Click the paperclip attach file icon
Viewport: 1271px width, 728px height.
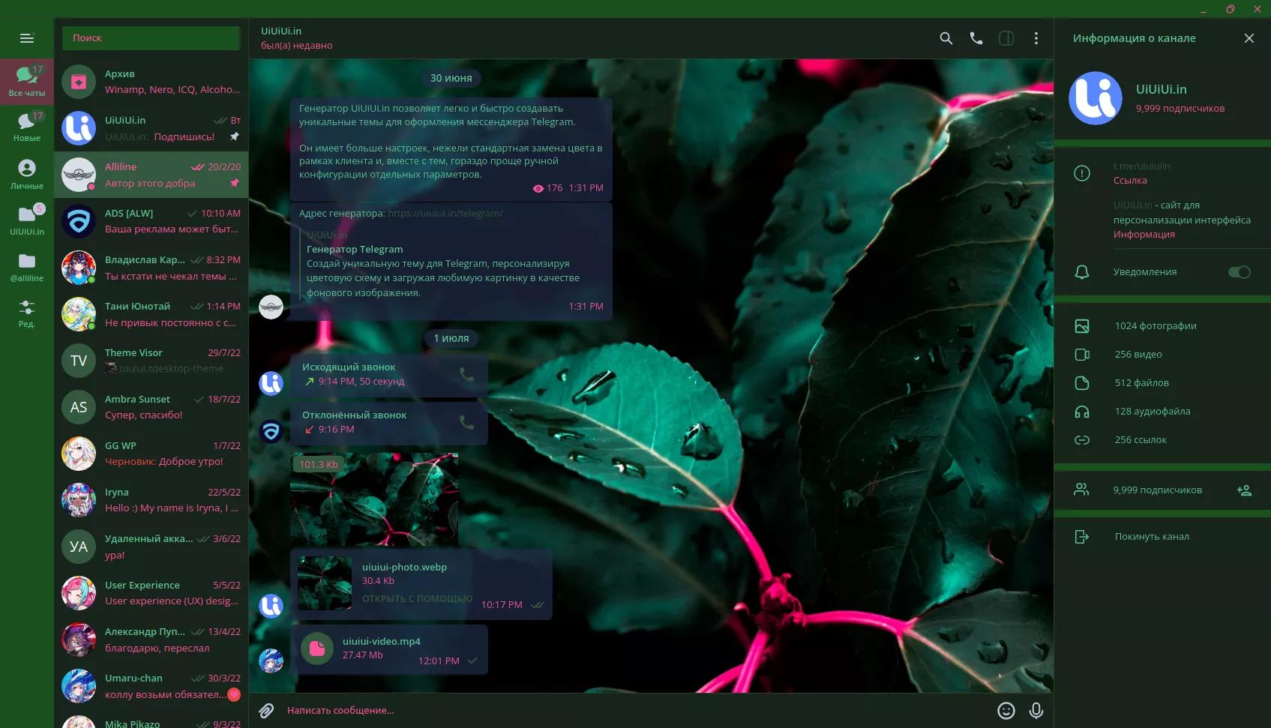(266, 711)
